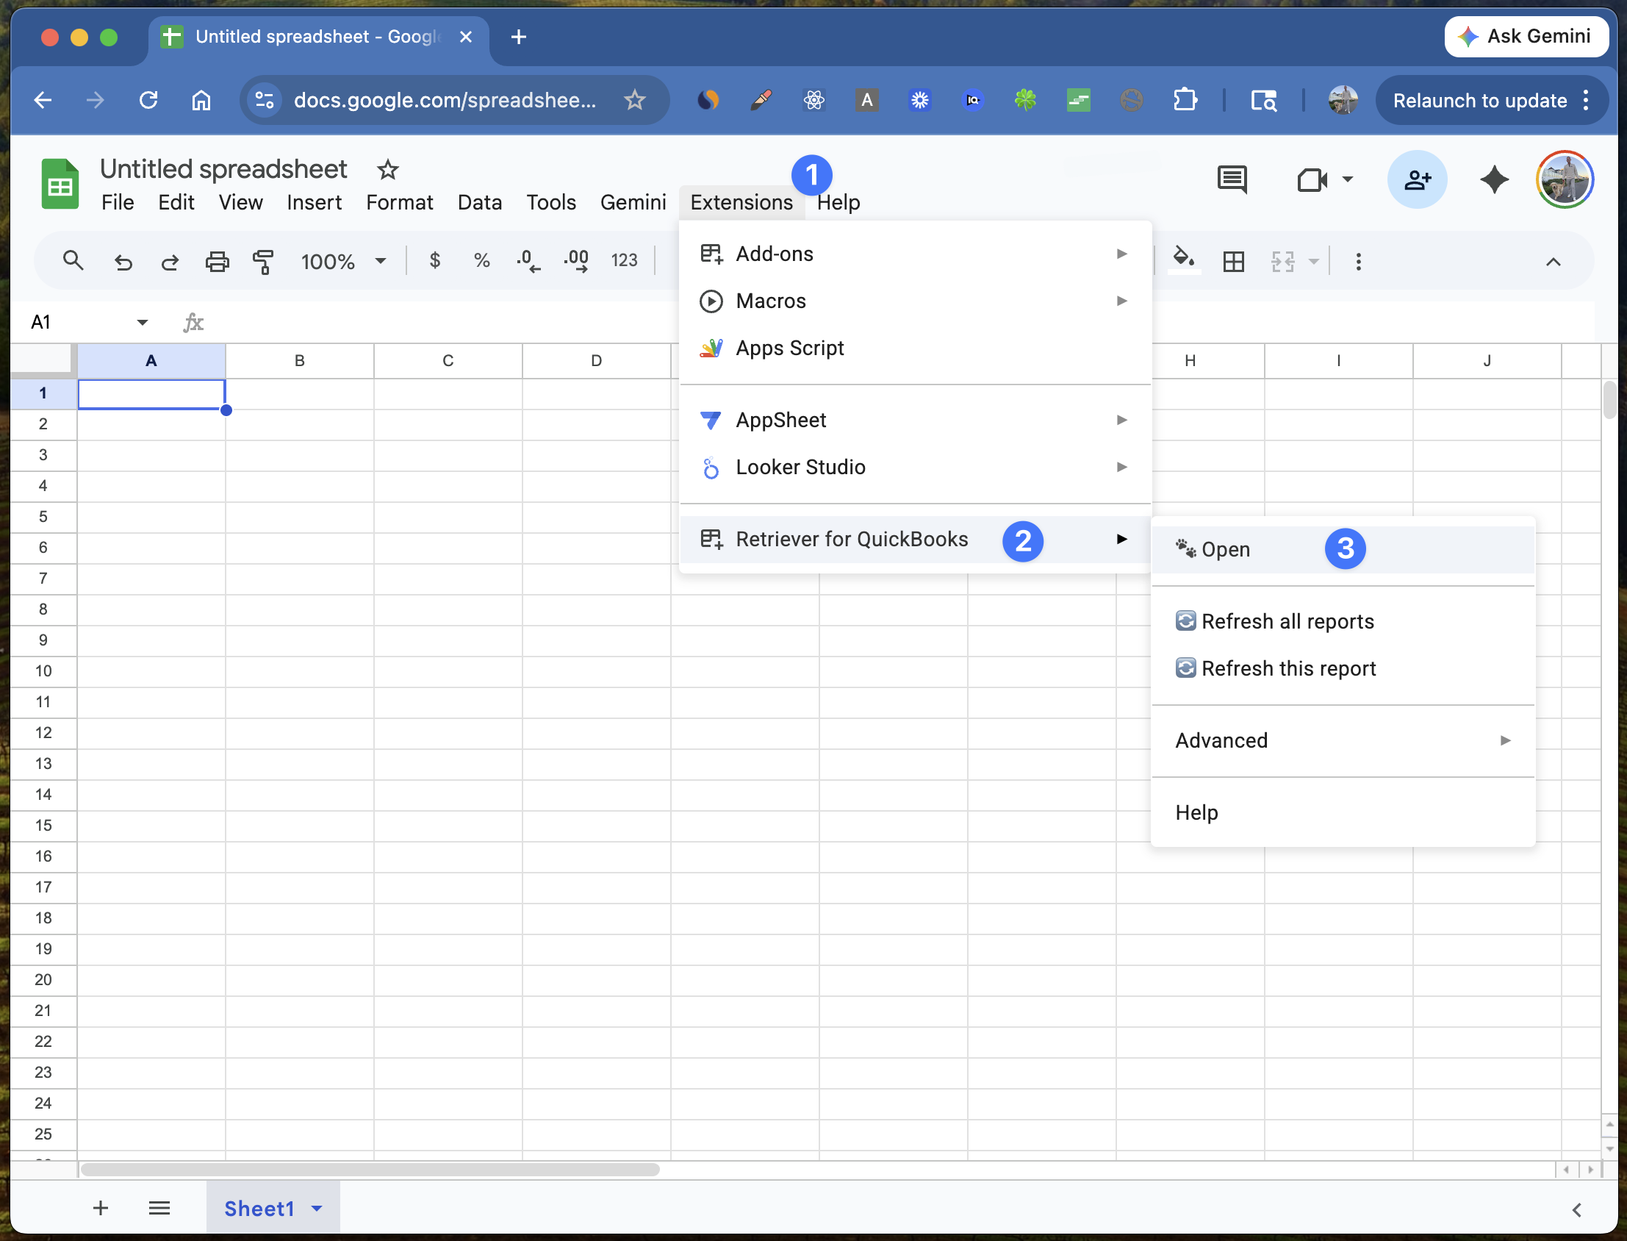Open the Insert menu

pyautogui.click(x=314, y=202)
